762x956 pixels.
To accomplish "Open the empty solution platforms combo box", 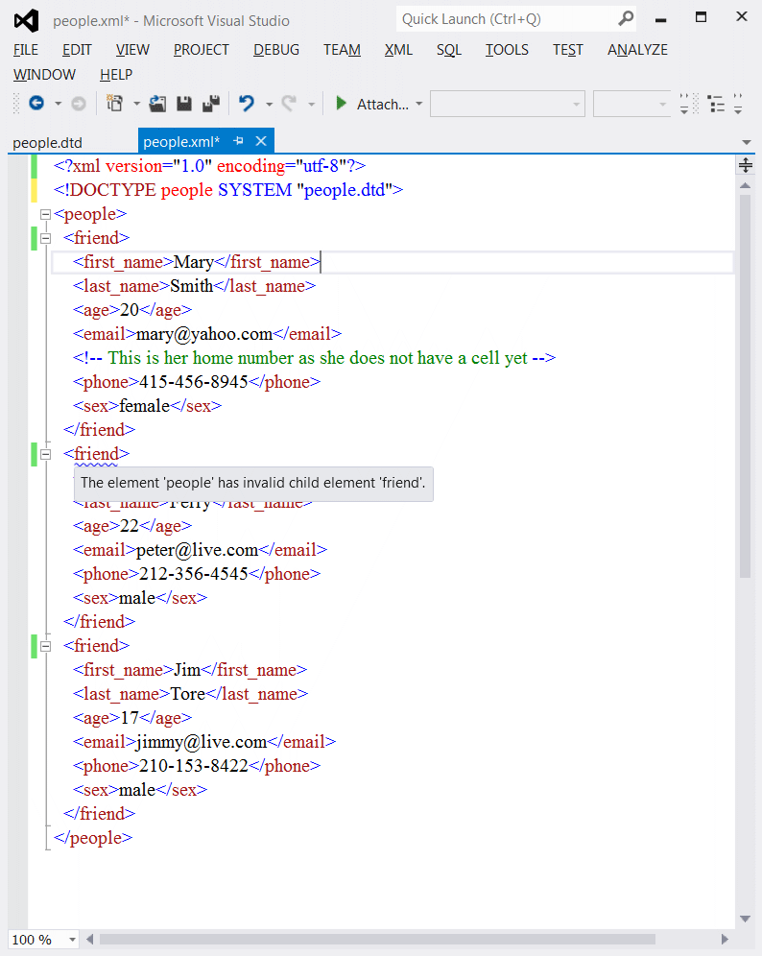I will click(x=631, y=104).
